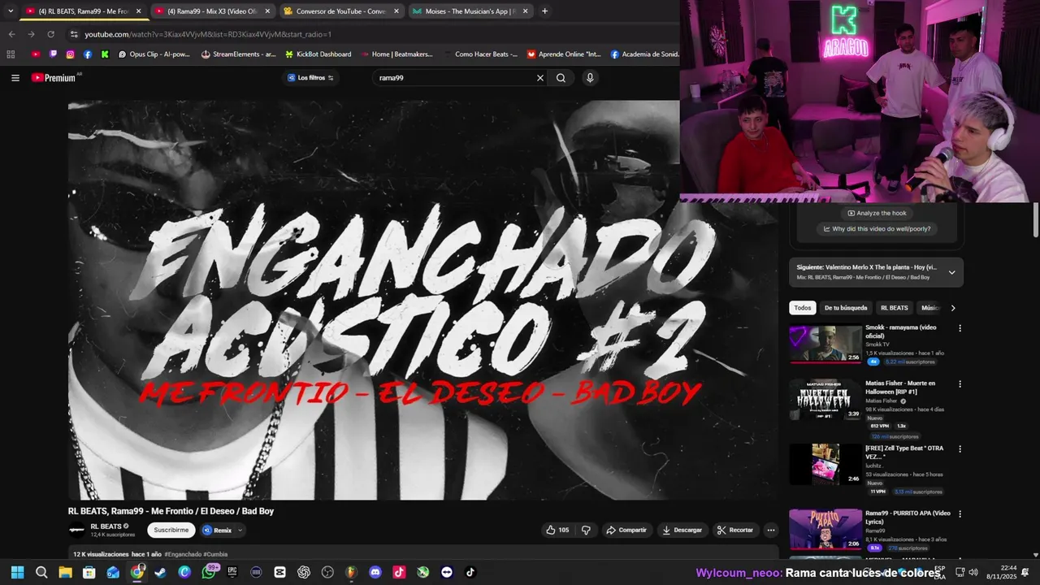This screenshot has height=585, width=1040.
Task: Like the video with 105 likes
Action: click(557, 530)
